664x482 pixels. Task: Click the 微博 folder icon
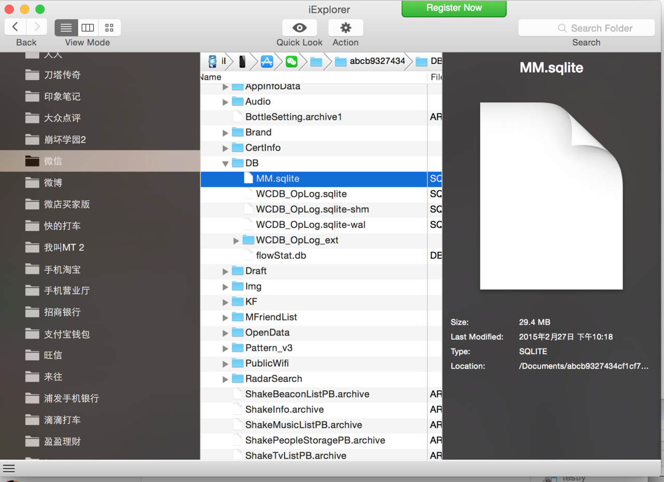click(x=32, y=182)
